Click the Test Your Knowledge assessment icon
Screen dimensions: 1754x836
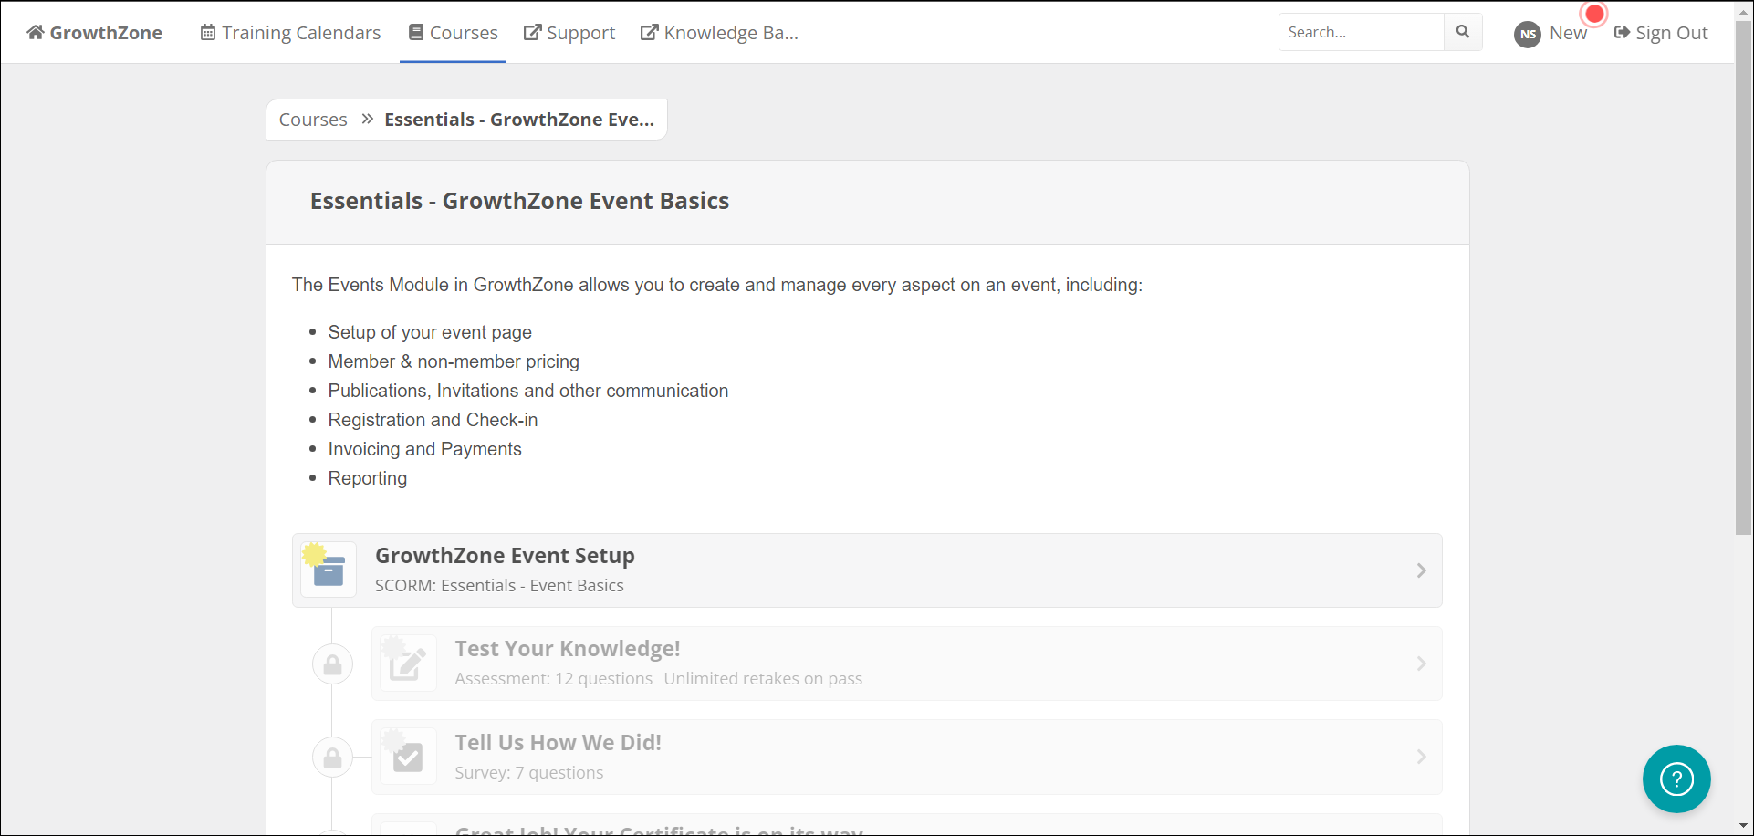point(407,664)
